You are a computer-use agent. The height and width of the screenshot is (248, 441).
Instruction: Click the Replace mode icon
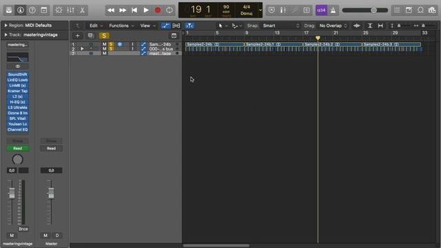(271, 10)
